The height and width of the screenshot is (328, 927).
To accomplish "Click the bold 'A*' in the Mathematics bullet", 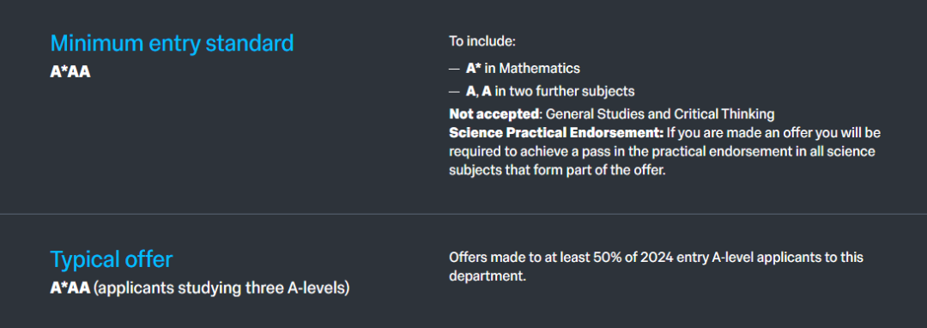I will pyautogui.click(x=474, y=69).
